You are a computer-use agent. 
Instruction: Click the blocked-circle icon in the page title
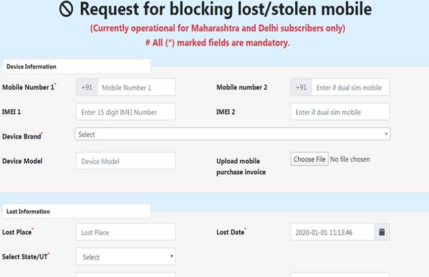(66, 10)
